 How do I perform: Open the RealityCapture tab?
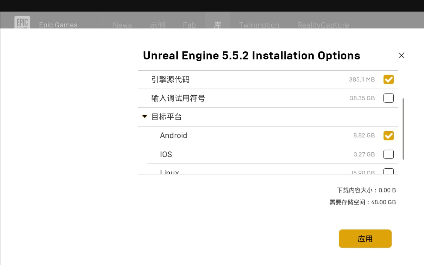(323, 25)
